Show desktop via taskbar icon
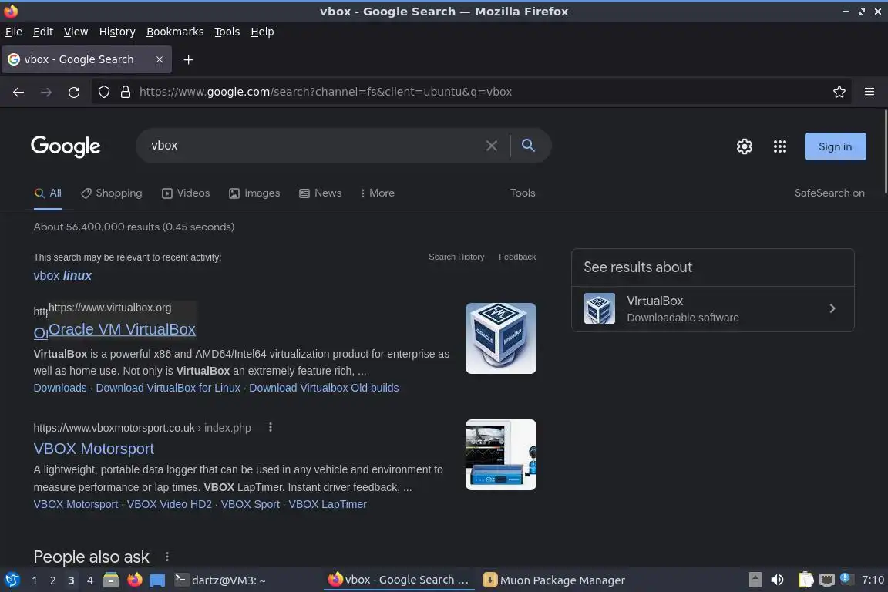Viewport: 888px width, 592px height. (157, 580)
